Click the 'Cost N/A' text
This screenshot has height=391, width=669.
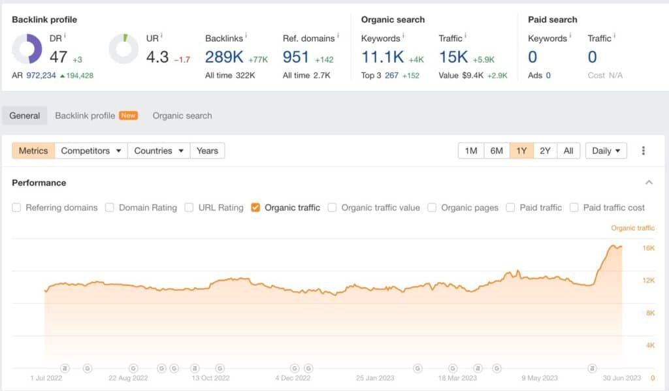point(605,76)
